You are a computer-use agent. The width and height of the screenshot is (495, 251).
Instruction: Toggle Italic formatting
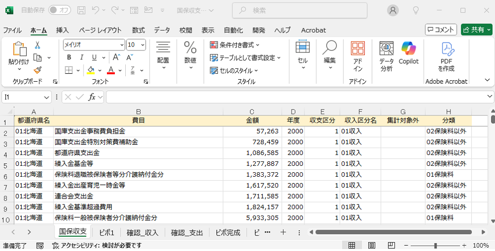[82, 57]
